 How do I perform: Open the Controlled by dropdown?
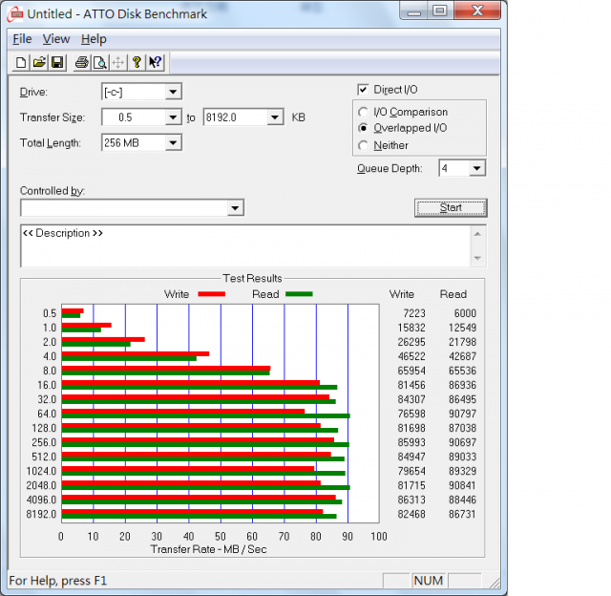coord(235,208)
